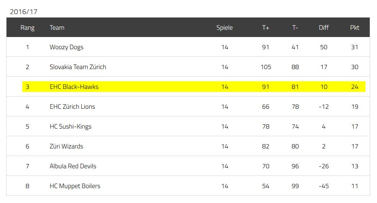This screenshot has height=203, width=377.
Task: Select EHC Zürich Lions team
Action: pos(72,107)
